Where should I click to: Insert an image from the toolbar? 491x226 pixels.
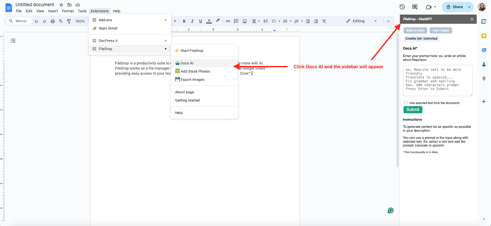[245, 21]
